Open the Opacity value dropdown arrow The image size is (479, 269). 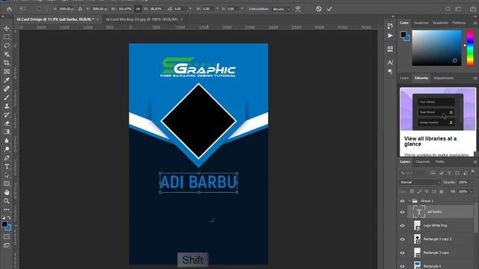471,182
